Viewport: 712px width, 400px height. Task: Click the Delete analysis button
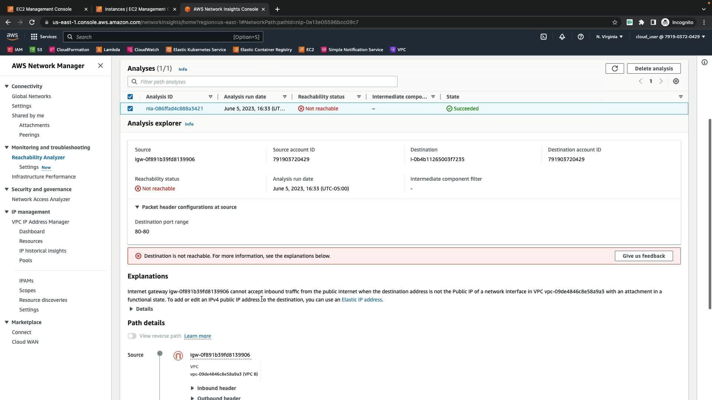click(x=653, y=69)
